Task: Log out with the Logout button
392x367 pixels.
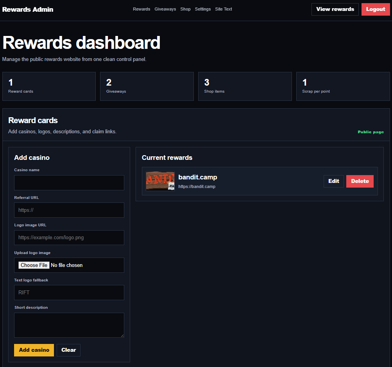Action: (x=376, y=9)
